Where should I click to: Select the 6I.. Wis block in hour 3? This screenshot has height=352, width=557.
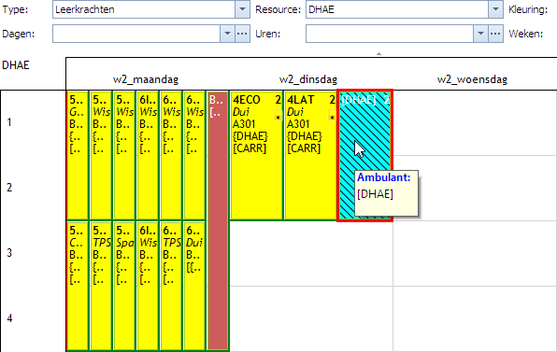tap(148, 286)
